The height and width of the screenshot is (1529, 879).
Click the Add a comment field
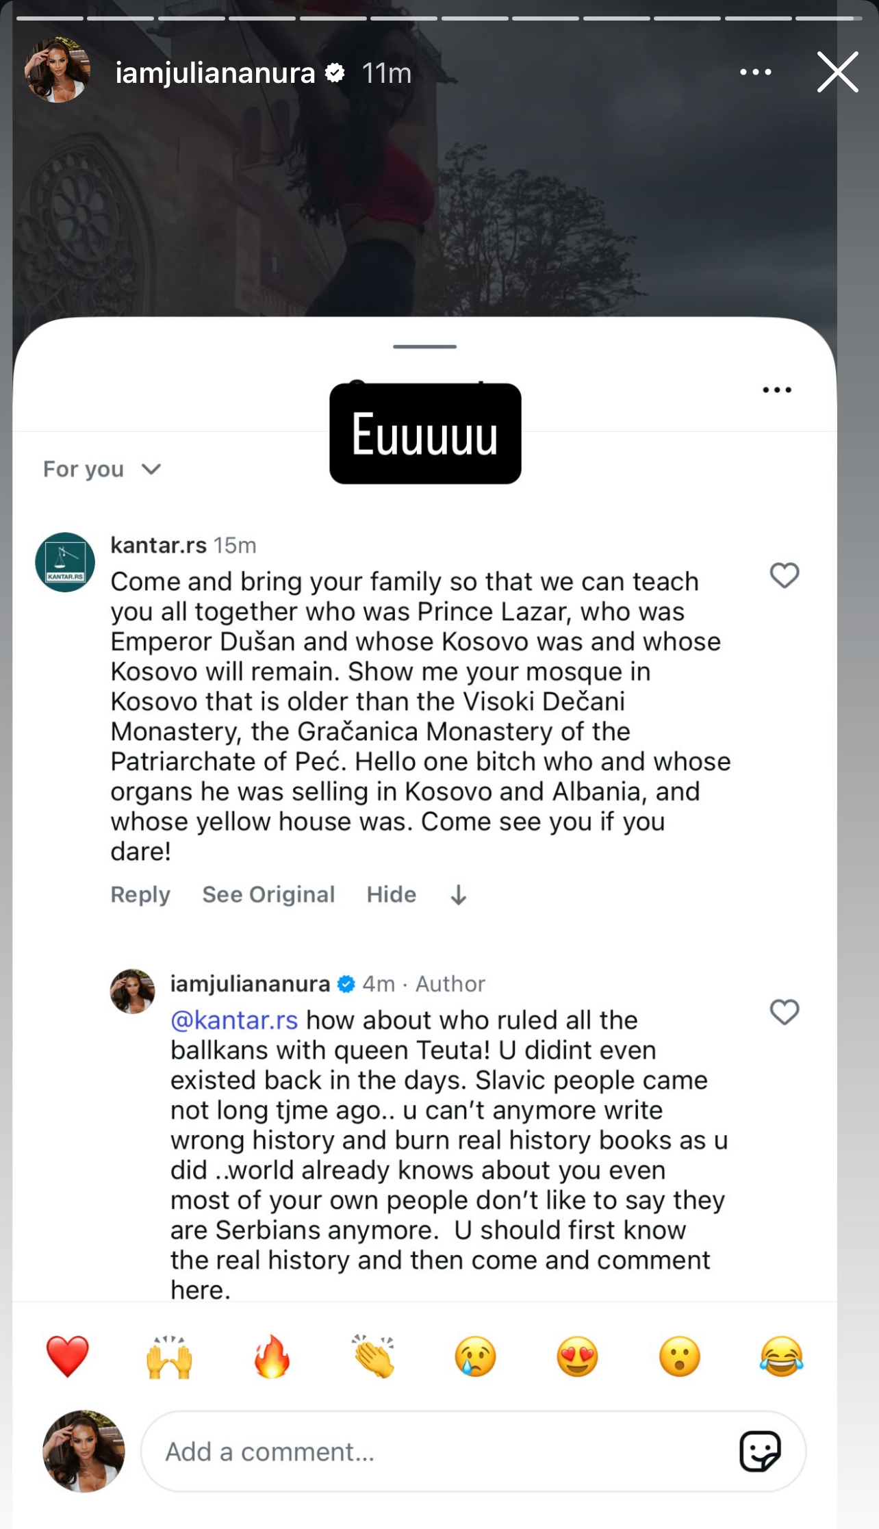438,1452
